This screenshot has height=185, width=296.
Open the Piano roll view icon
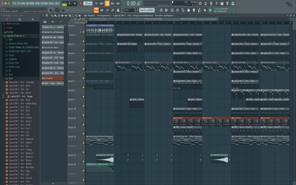166,10
